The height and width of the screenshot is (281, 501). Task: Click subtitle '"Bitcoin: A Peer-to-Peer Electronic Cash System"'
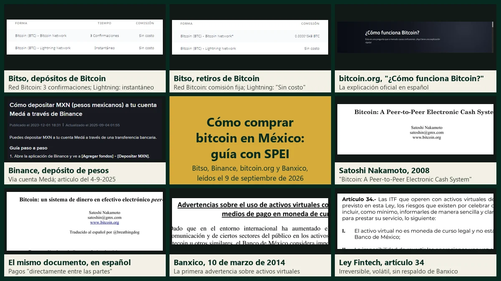tap(405, 179)
